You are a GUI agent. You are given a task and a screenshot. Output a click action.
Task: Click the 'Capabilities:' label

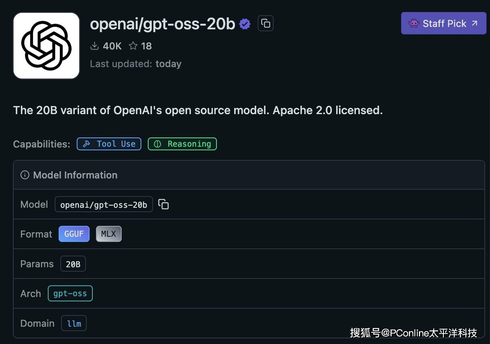42,144
